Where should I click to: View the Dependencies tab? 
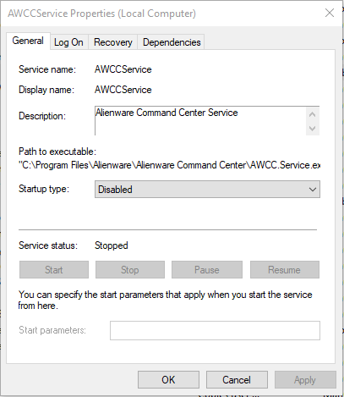pos(172,42)
